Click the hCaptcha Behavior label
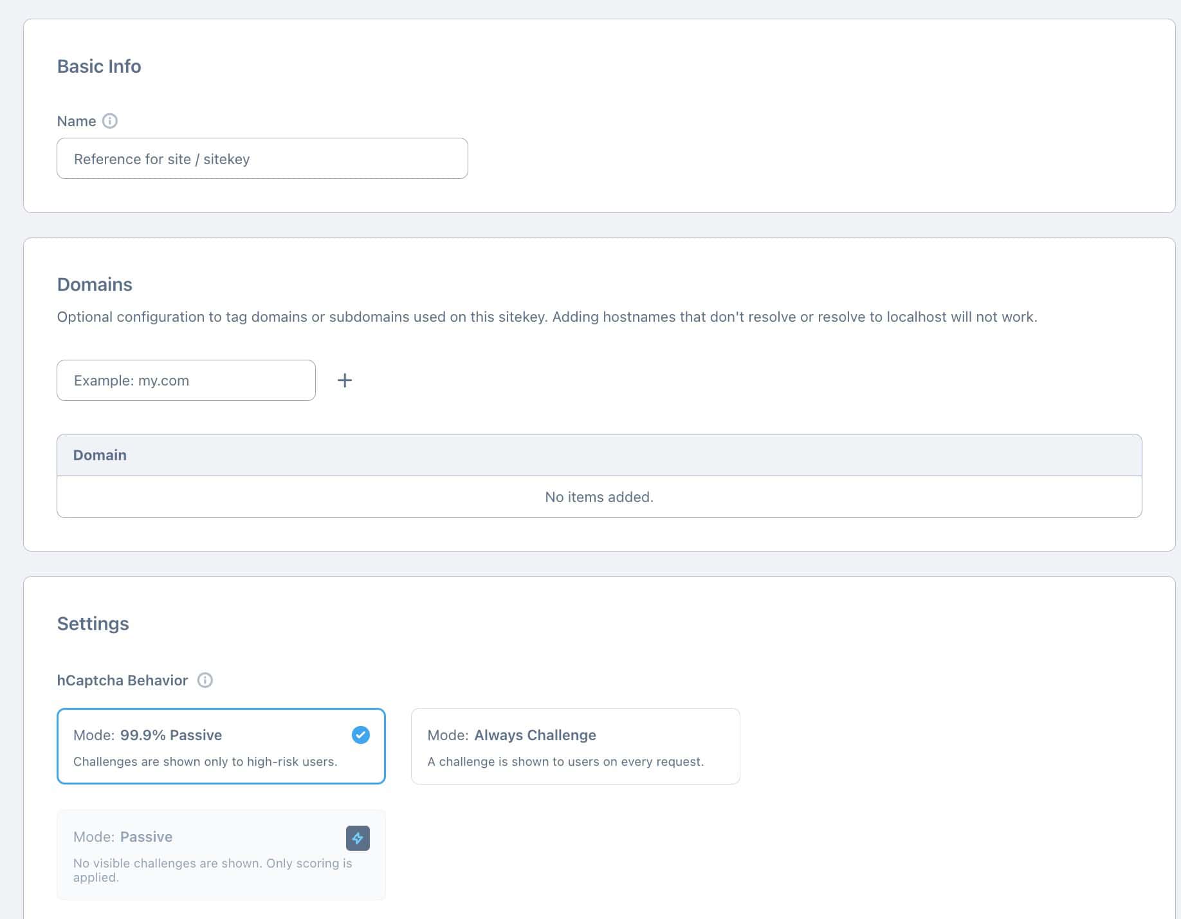Viewport: 1181px width, 919px height. (122, 680)
